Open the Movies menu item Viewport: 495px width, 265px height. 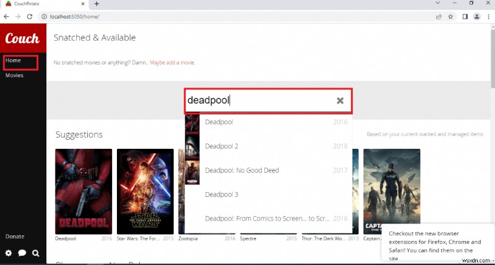(14, 75)
